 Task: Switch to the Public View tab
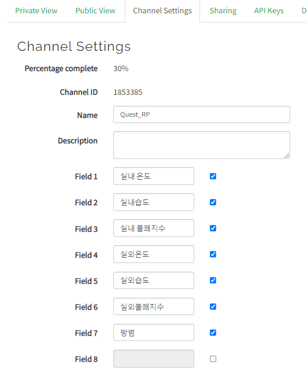[x=95, y=11]
